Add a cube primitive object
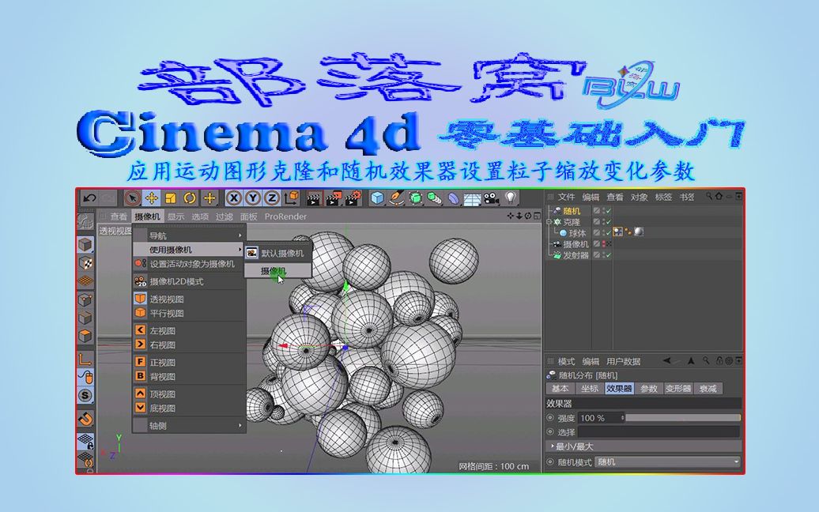The image size is (819, 512). click(x=377, y=198)
